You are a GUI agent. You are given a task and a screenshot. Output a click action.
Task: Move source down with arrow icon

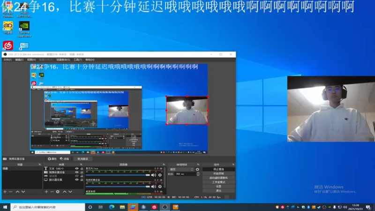pyautogui.click(x=70, y=192)
